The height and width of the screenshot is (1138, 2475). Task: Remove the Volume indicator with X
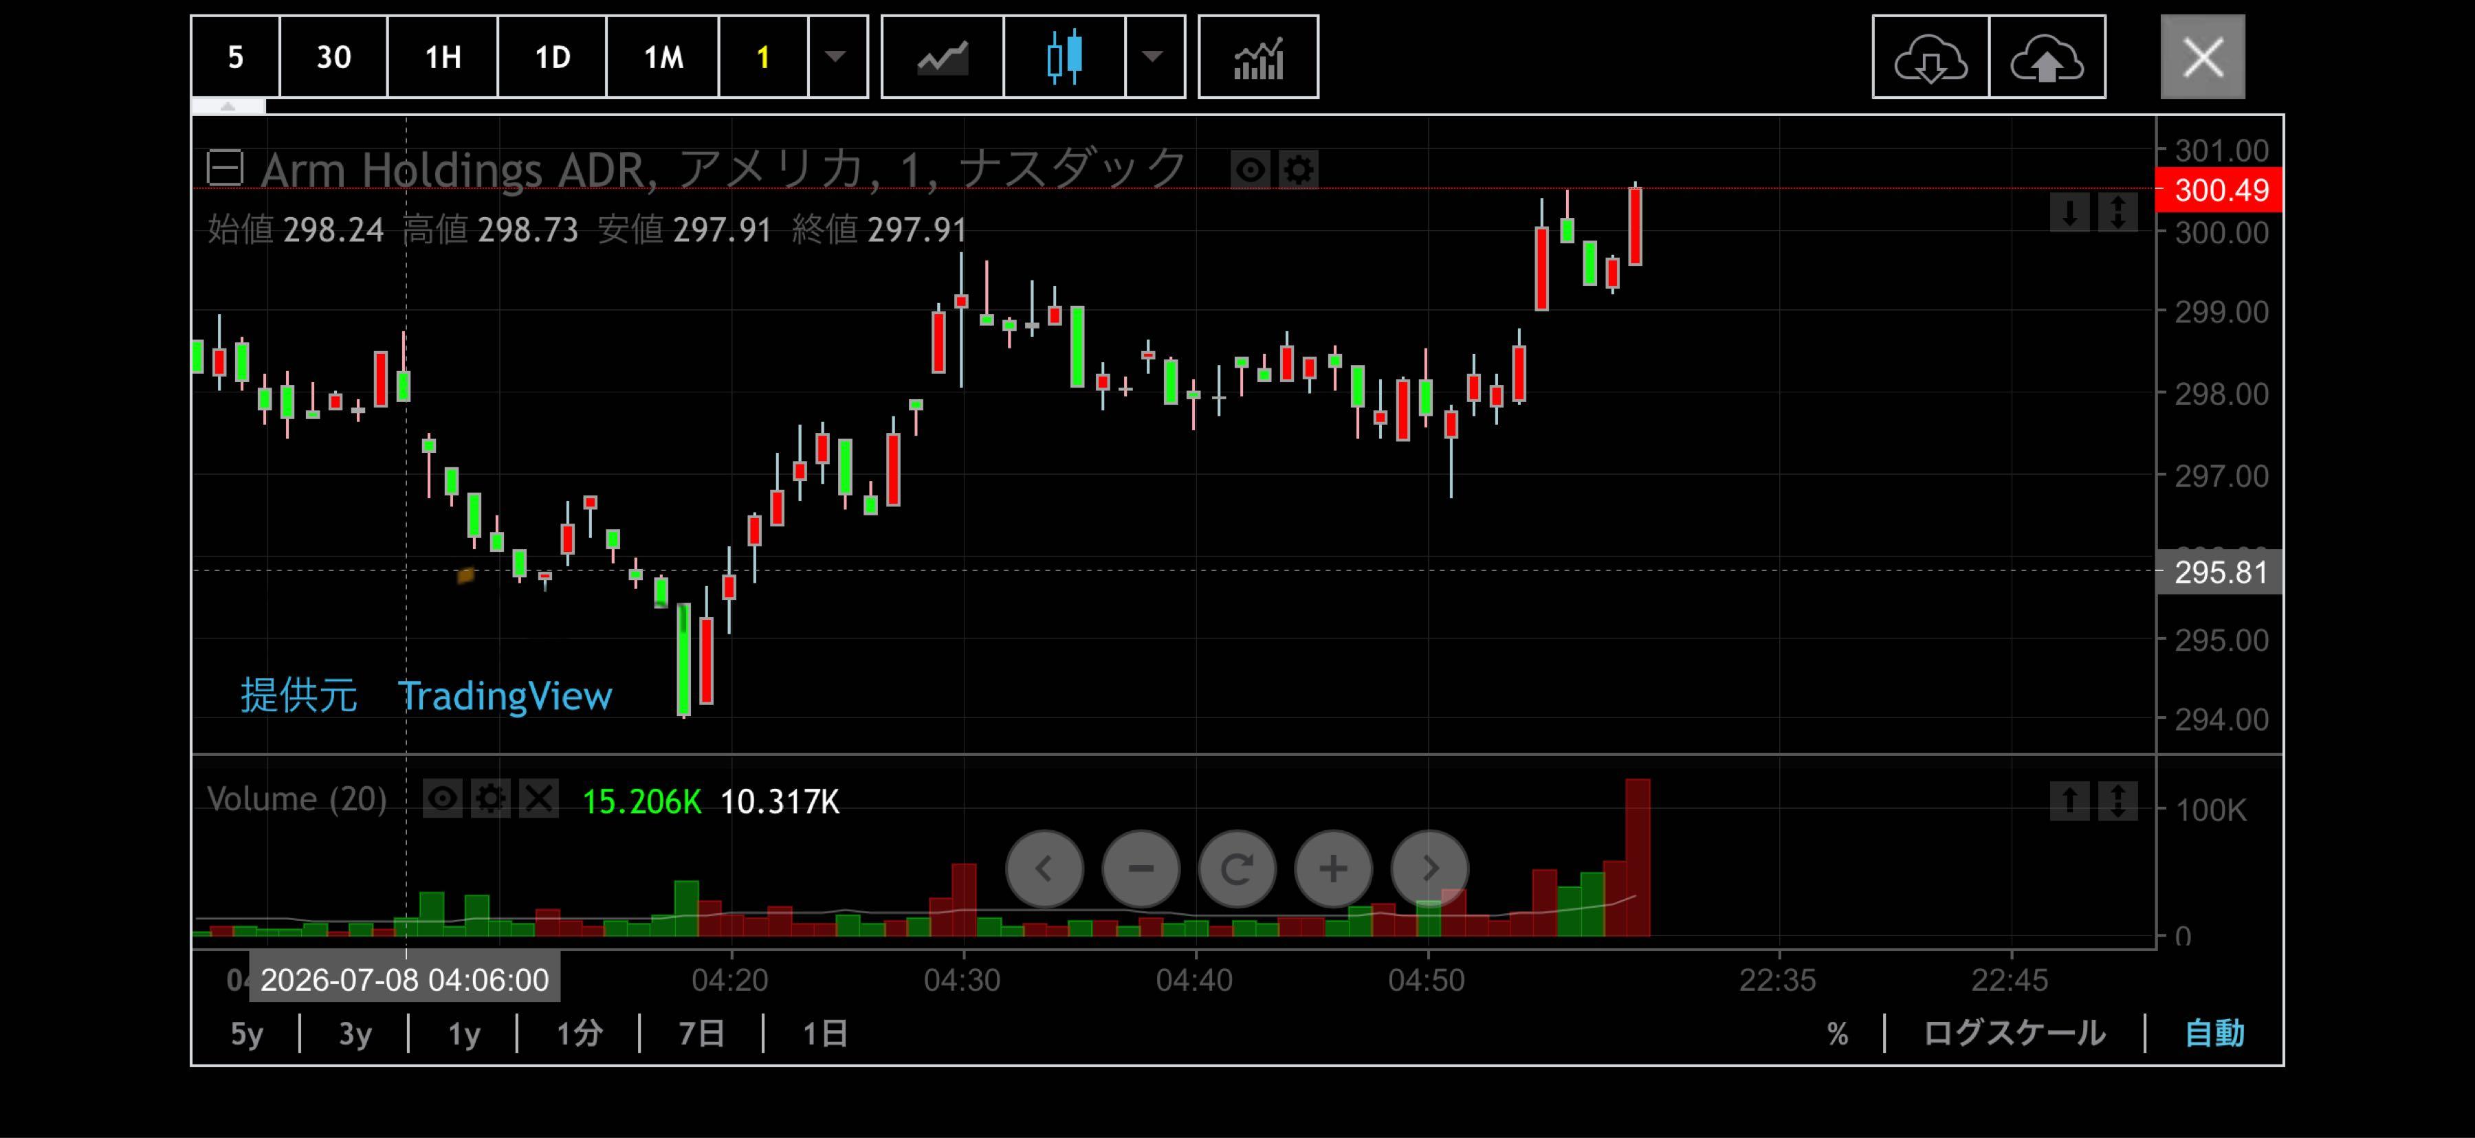(539, 799)
